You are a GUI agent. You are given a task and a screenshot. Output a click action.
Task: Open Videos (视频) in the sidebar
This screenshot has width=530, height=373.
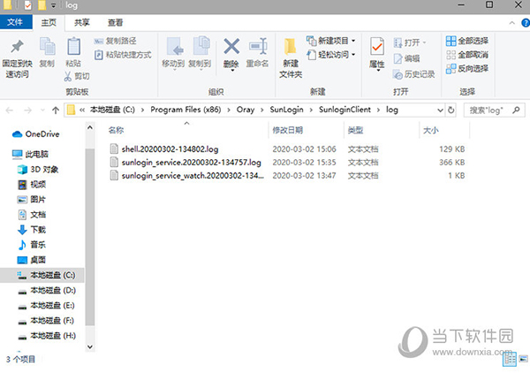(x=32, y=185)
